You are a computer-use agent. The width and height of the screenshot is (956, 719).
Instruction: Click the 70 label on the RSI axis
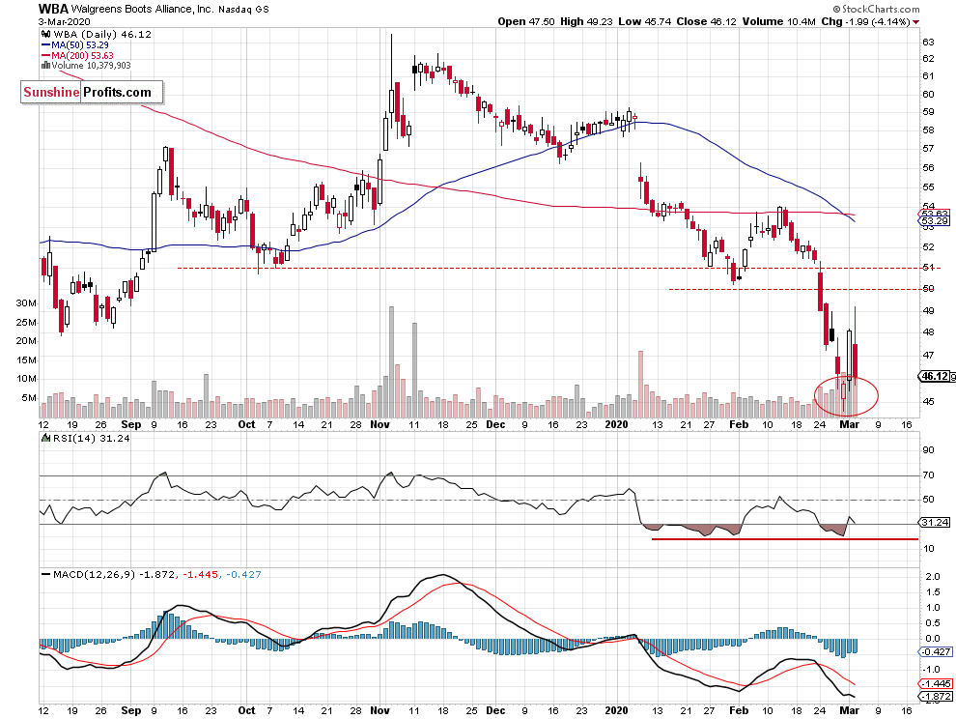(928, 475)
